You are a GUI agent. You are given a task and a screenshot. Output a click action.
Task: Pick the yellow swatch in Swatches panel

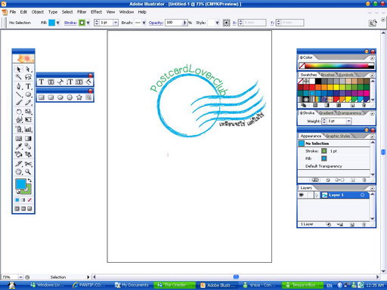pyautogui.click(x=336, y=88)
